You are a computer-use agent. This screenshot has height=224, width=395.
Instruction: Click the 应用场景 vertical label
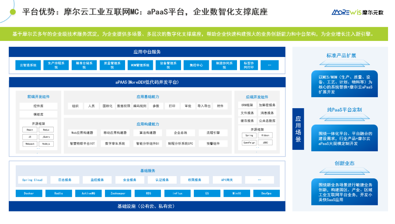point(298,129)
